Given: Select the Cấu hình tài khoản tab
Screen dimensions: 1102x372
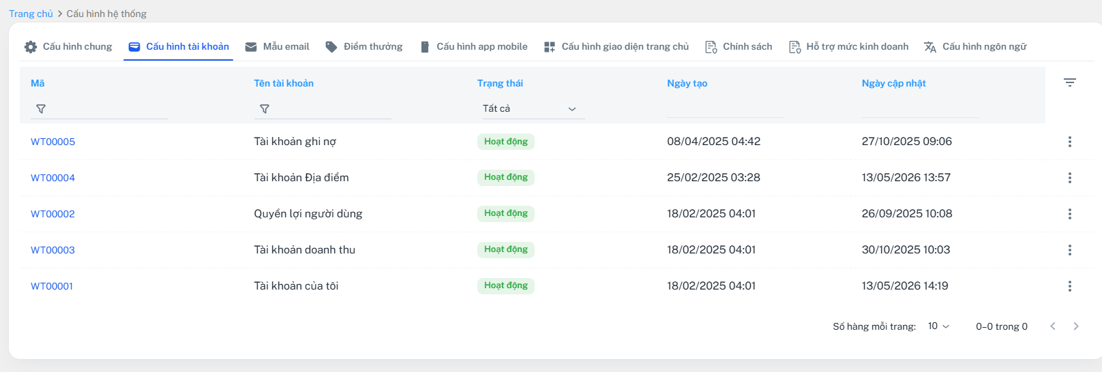Looking at the screenshot, I should click(x=179, y=46).
